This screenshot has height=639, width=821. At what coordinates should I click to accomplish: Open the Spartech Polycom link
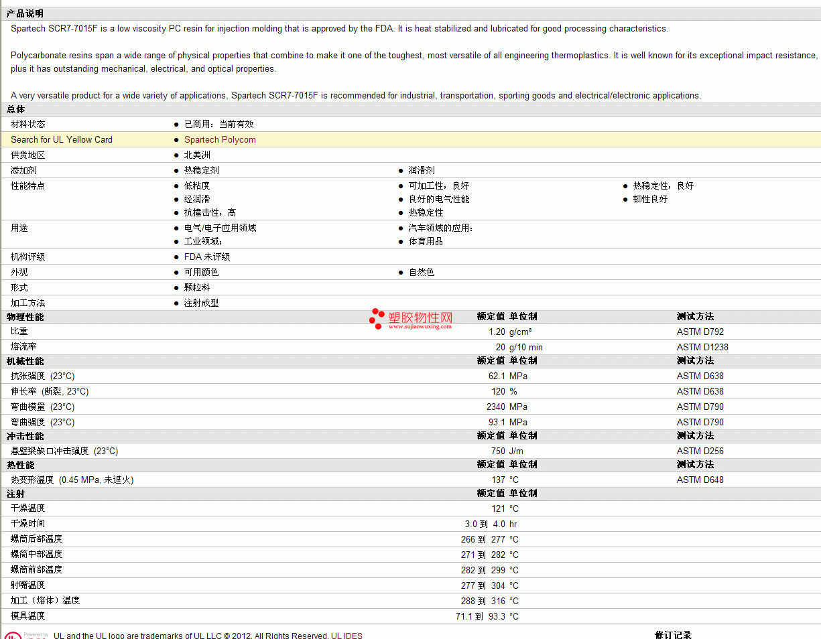tap(220, 139)
